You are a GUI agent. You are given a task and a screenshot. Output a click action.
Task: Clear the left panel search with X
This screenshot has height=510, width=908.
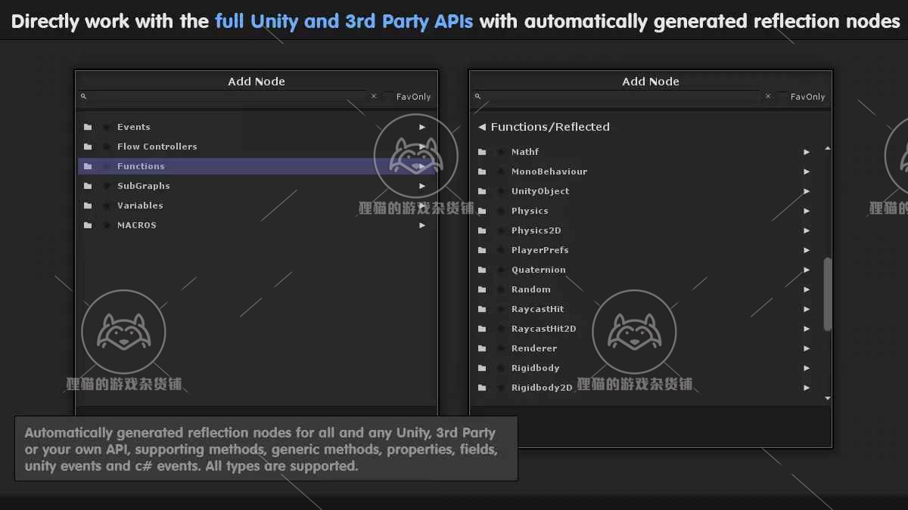click(x=374, y=97)
